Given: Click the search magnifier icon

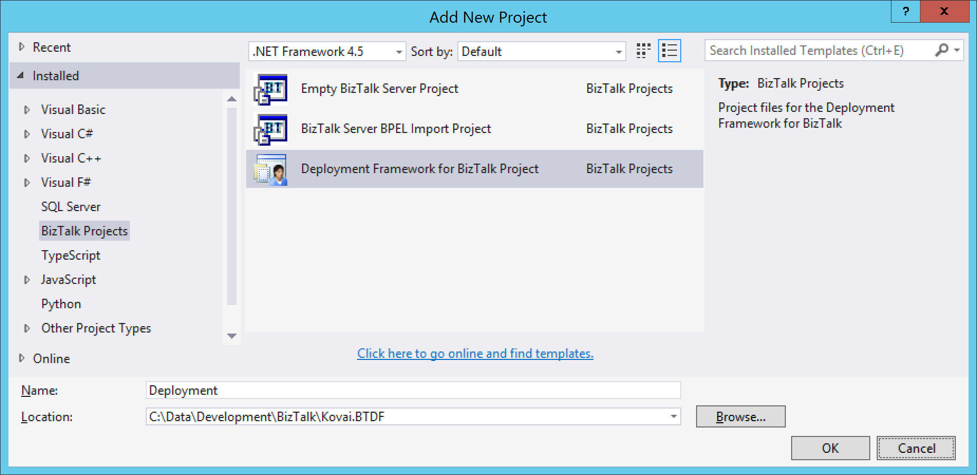Looking at the screenshot, I should pos(942,50).
